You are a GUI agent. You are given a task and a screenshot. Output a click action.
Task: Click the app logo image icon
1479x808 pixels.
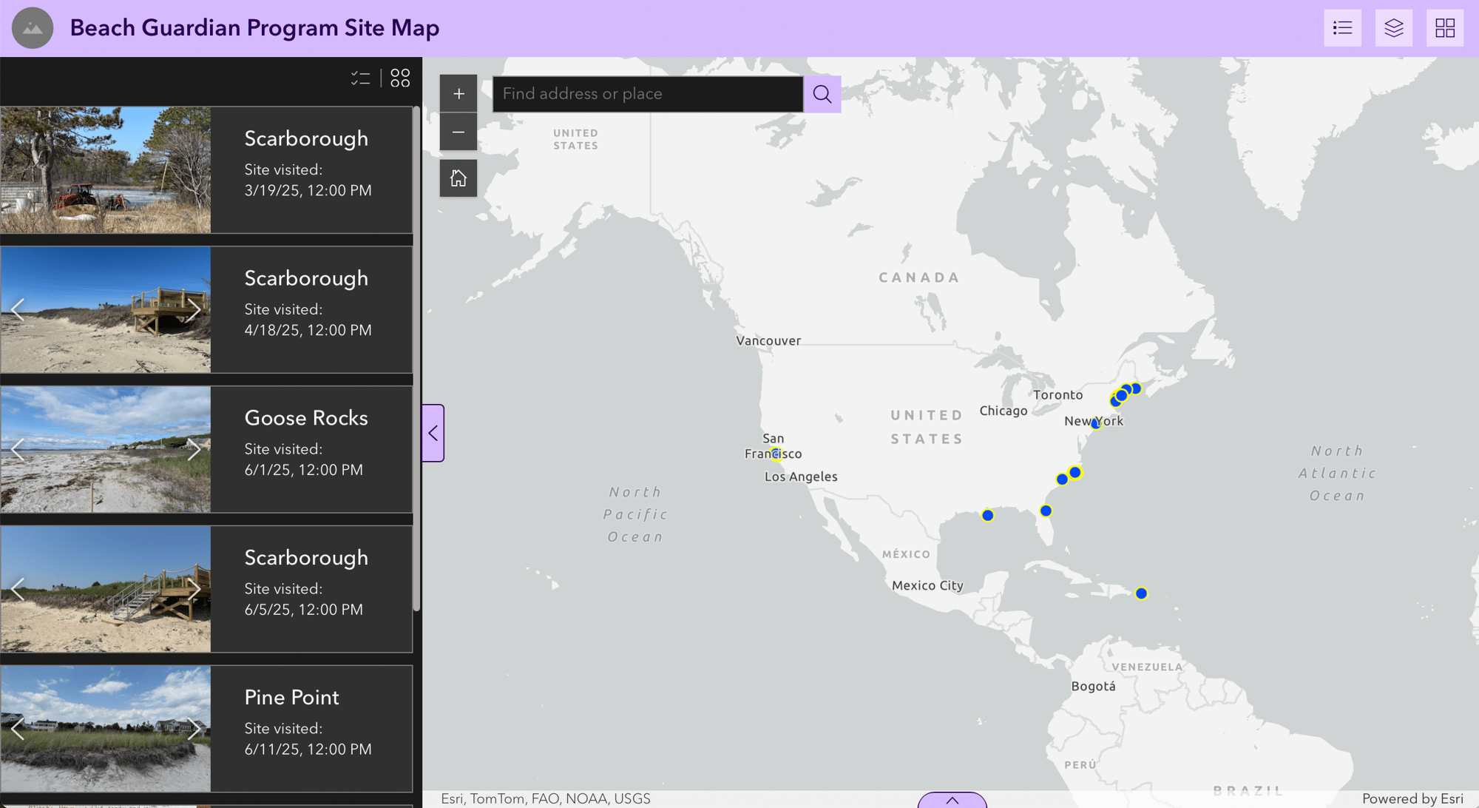click(x=33, y=28)
